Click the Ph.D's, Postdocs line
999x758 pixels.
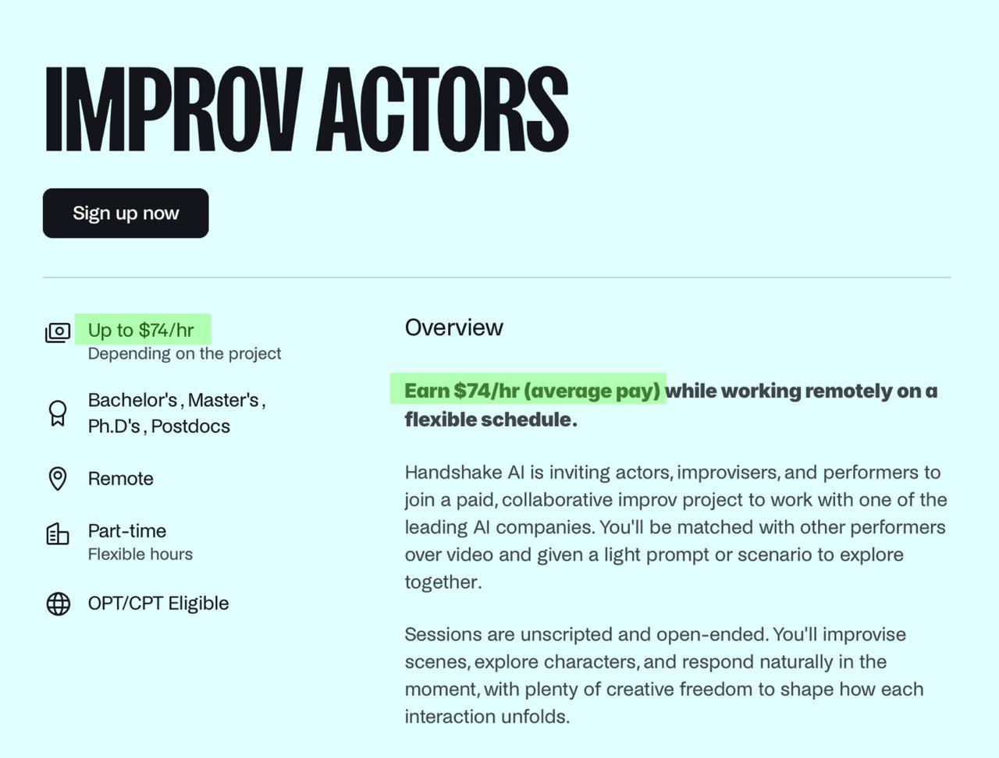[x=159, y=427]
